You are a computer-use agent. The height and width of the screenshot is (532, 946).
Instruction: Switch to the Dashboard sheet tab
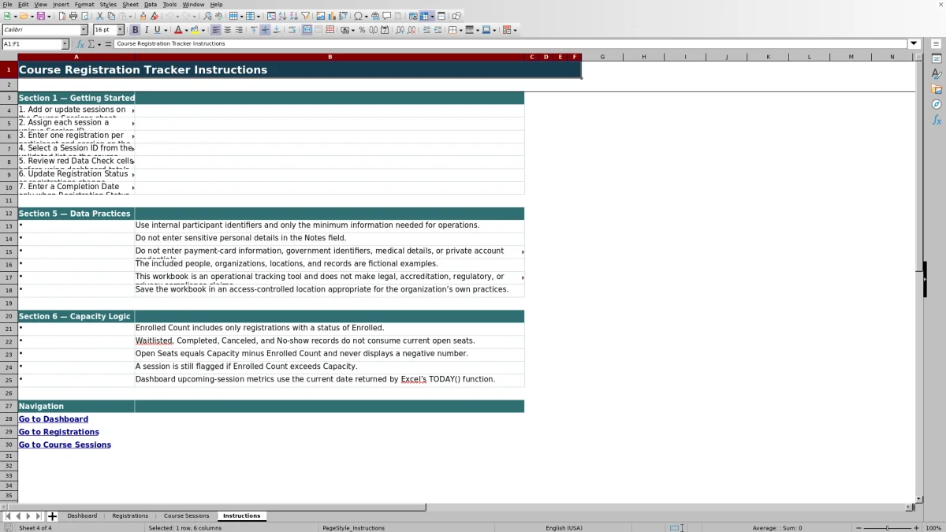[x=82, y=516]
